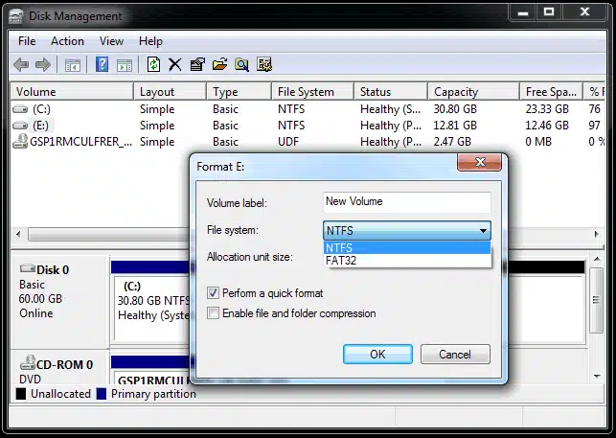The image size is (616, 438).
Task: Confirm formatting with the OK button
Action: [x=377, y=355]
